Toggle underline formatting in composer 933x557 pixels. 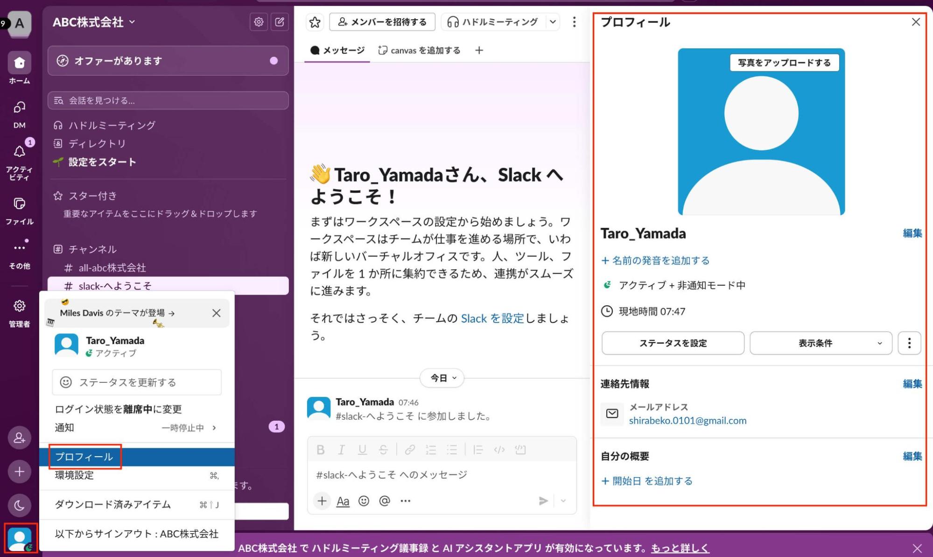tap(362, 450)
